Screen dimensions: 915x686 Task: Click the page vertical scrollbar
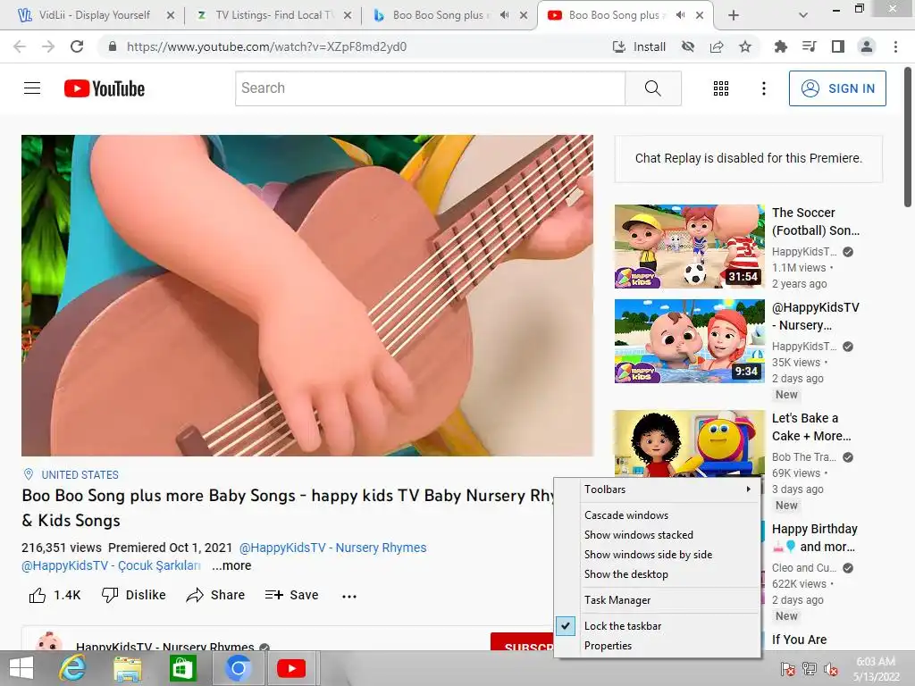click(x=908, y=137)
